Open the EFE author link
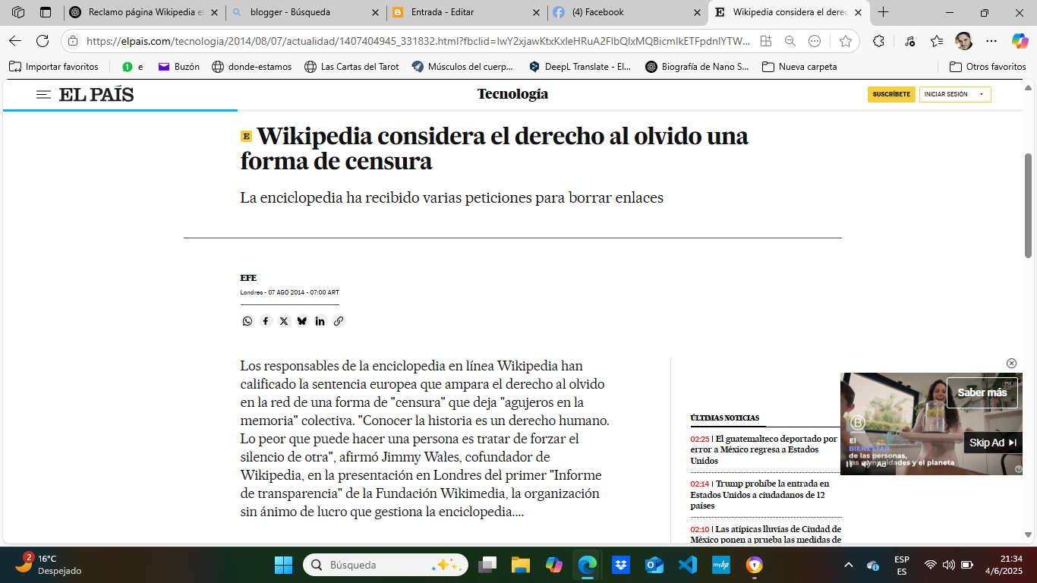 point(248,278)
